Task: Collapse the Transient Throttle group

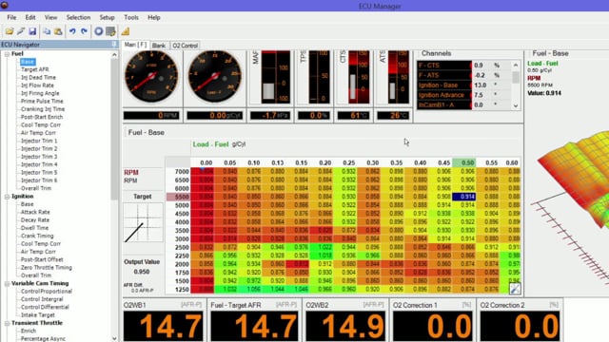Action: (7, 323)
